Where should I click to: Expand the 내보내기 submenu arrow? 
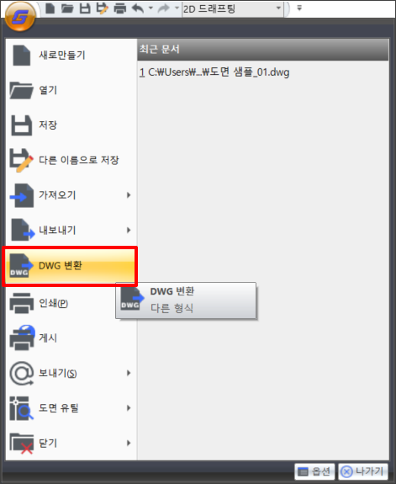tap(129, 230)
